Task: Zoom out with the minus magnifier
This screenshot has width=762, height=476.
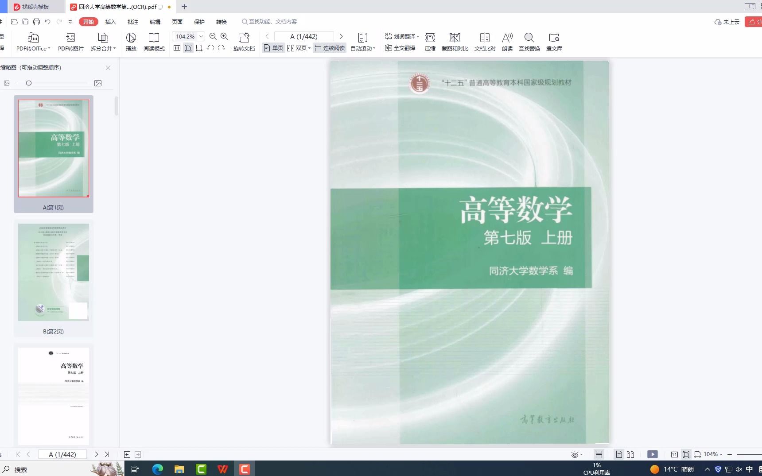Action: (x=213, y=36)
